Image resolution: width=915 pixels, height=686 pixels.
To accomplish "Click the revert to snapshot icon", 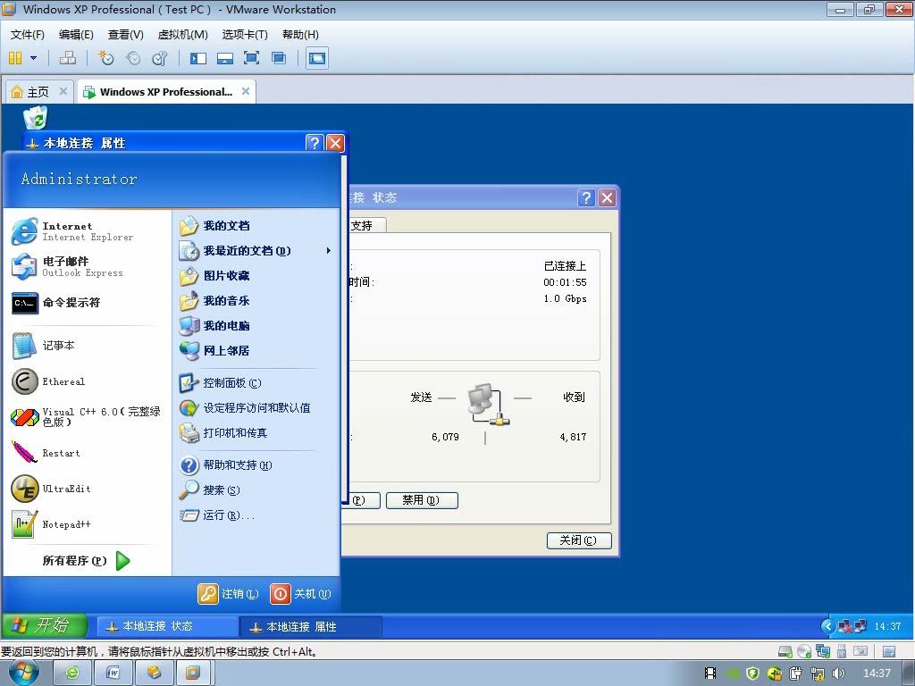I will (x=133, y=58).
